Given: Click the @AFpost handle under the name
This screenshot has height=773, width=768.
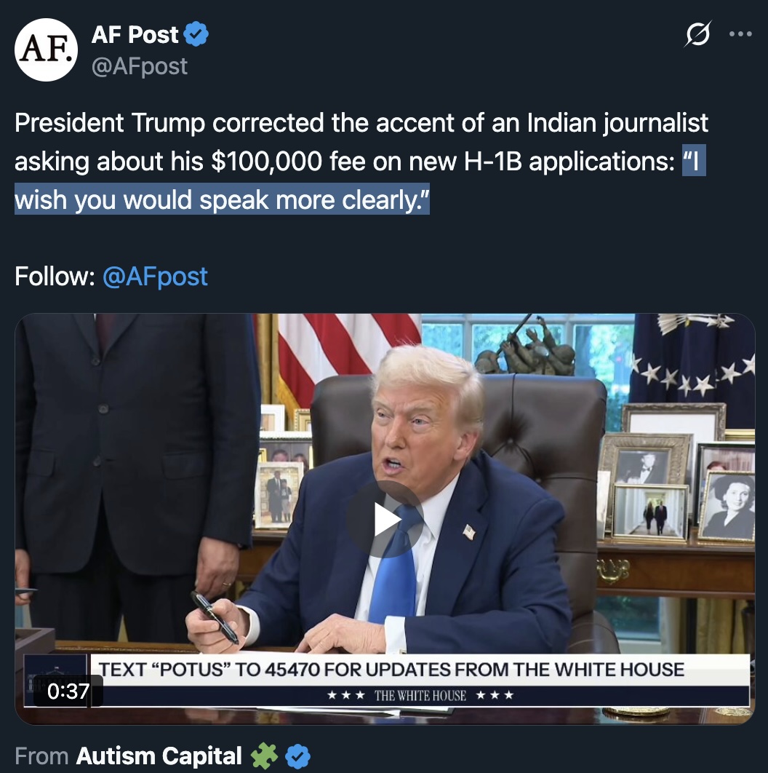Looking at the screenshot, I should point(140,66).
